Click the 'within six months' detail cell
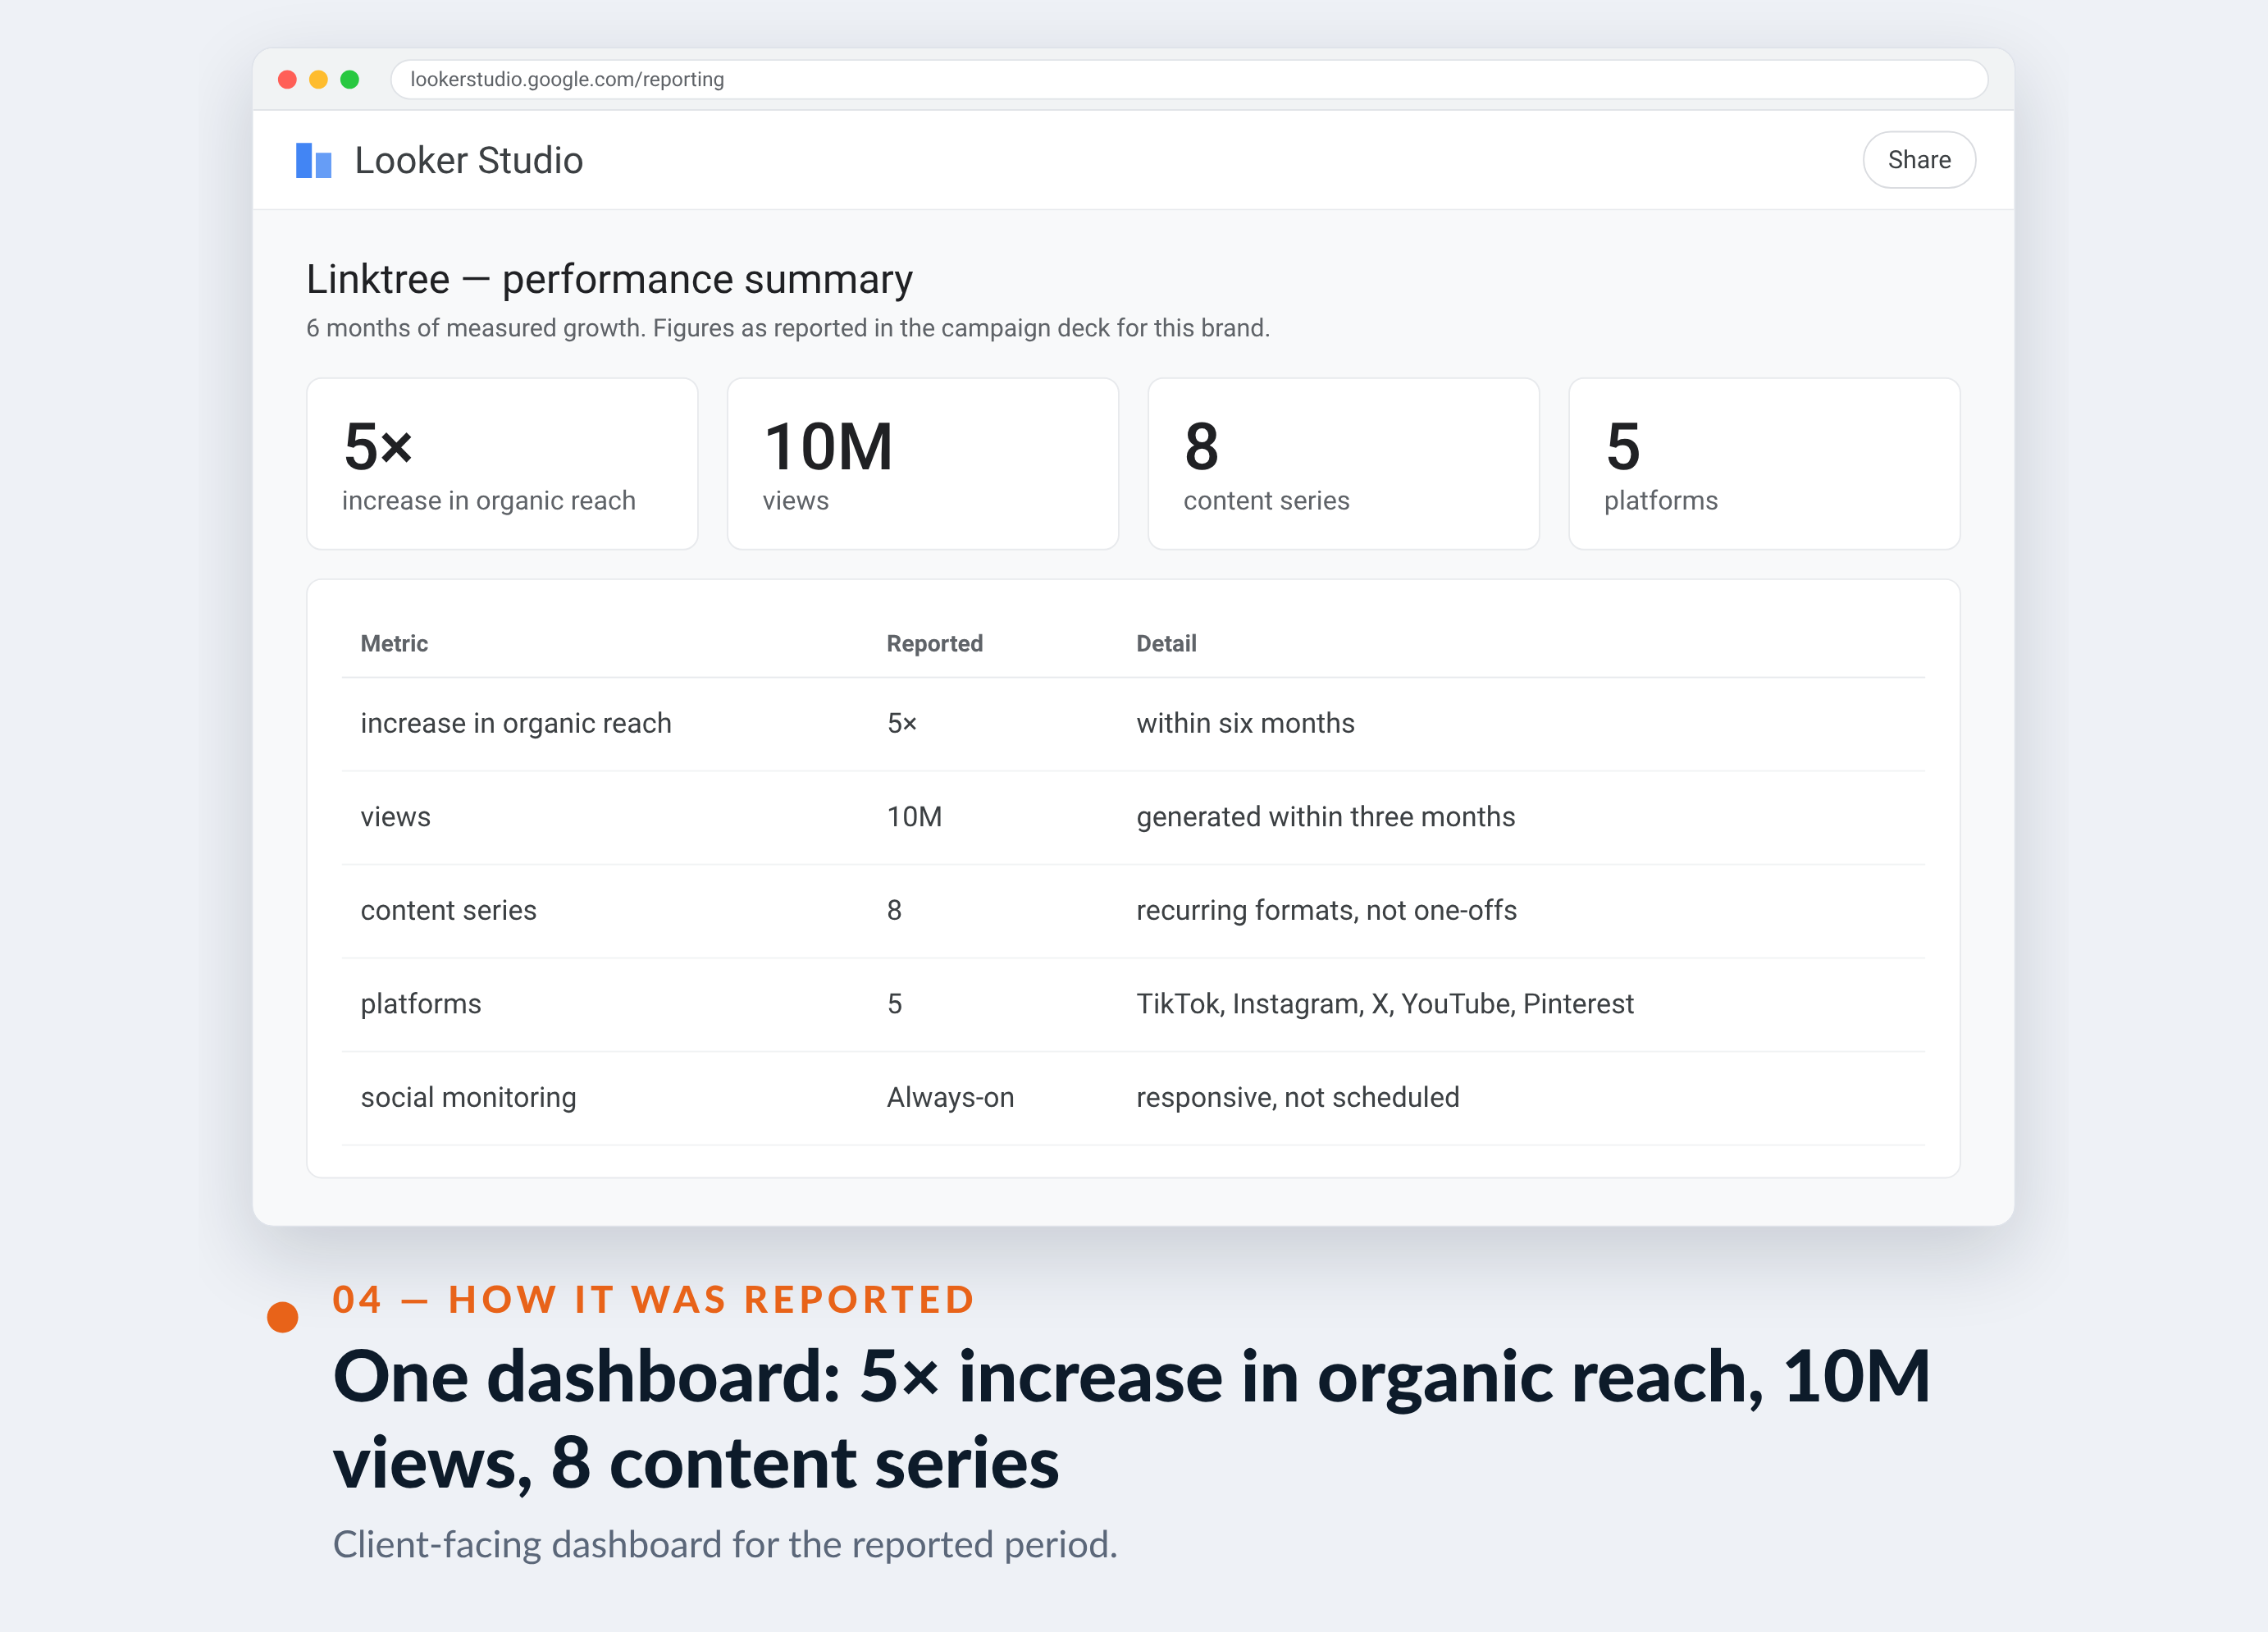2268x1632 pixels. point(1245,724)
